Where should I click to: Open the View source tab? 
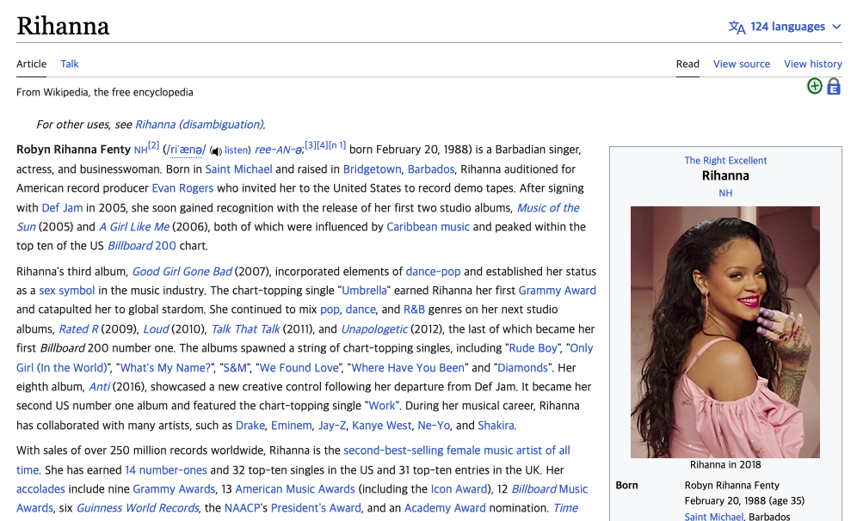coord(742,64)
